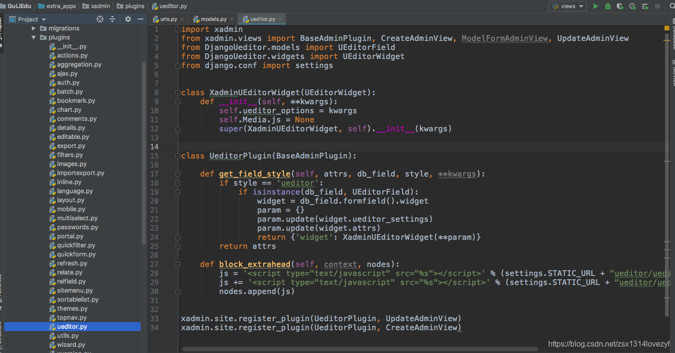This screenshot has height=353, width=675.
Task: Fold block_extrahead method at line 27
Action: pyautogui.click(x=178, y=264)
